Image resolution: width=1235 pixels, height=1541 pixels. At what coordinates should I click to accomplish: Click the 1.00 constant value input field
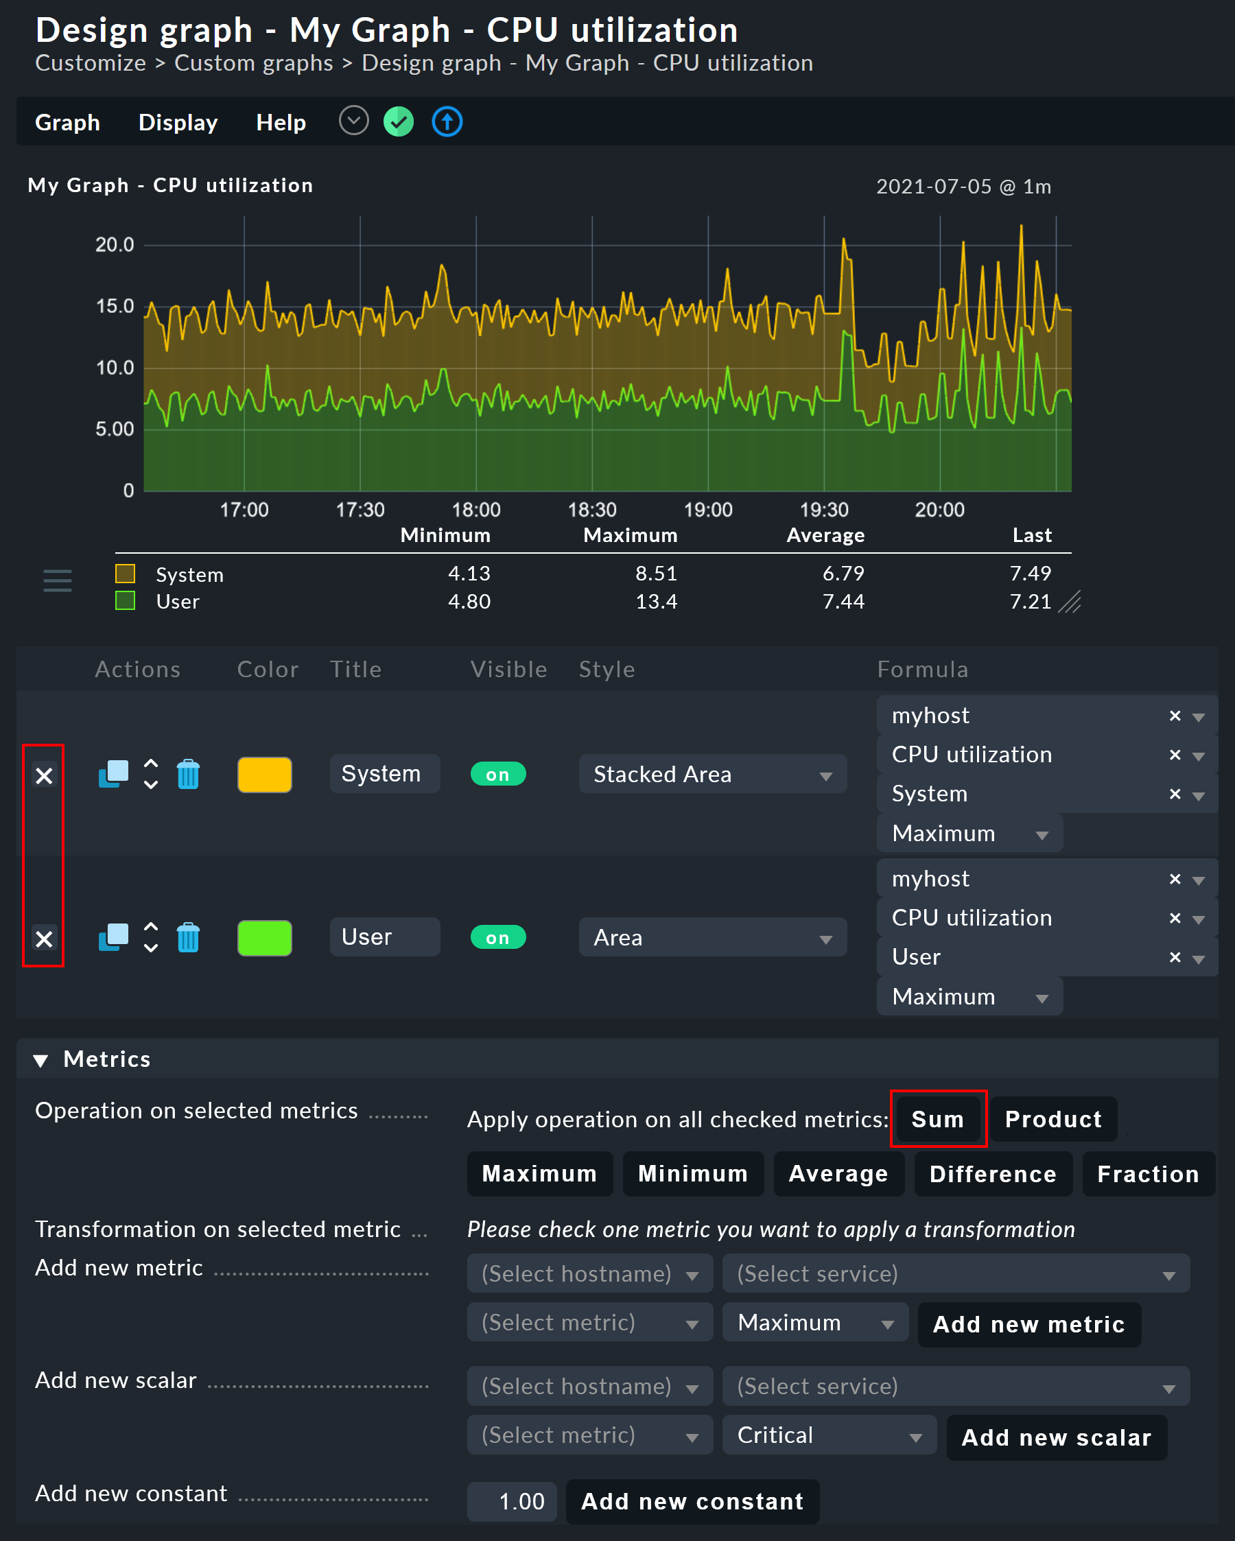[x=511, y=1501]
